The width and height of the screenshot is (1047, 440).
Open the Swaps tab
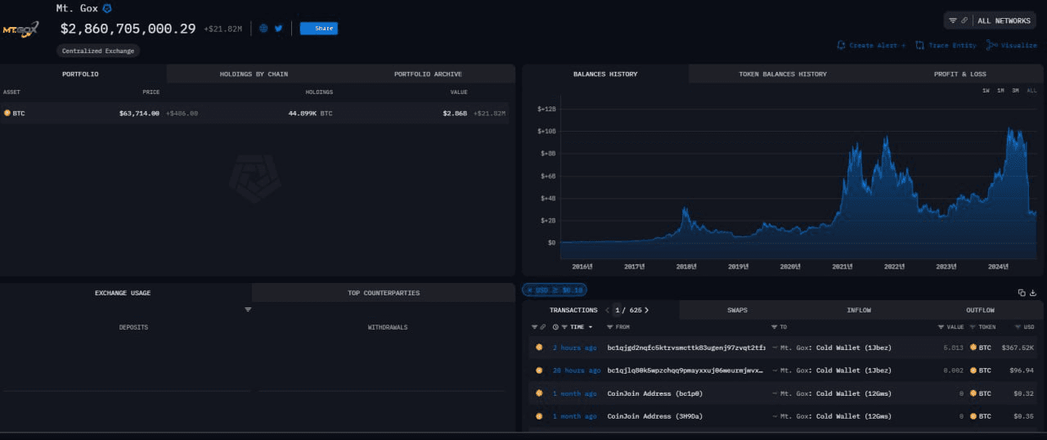pos(737,310)
